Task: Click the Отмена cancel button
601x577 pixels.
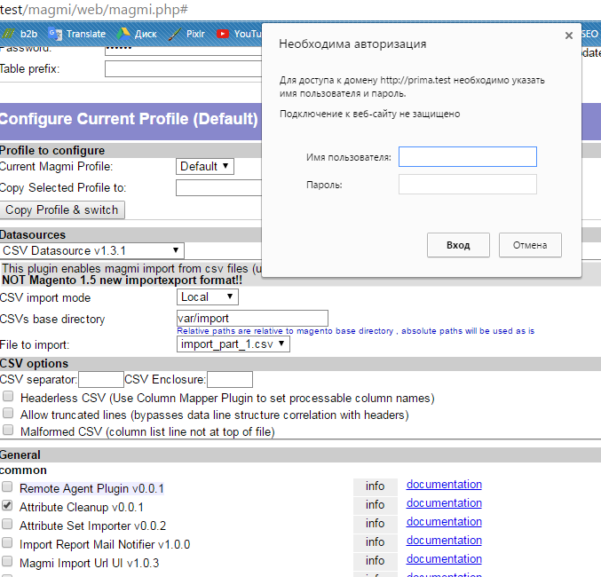Action: pos(530,245)
